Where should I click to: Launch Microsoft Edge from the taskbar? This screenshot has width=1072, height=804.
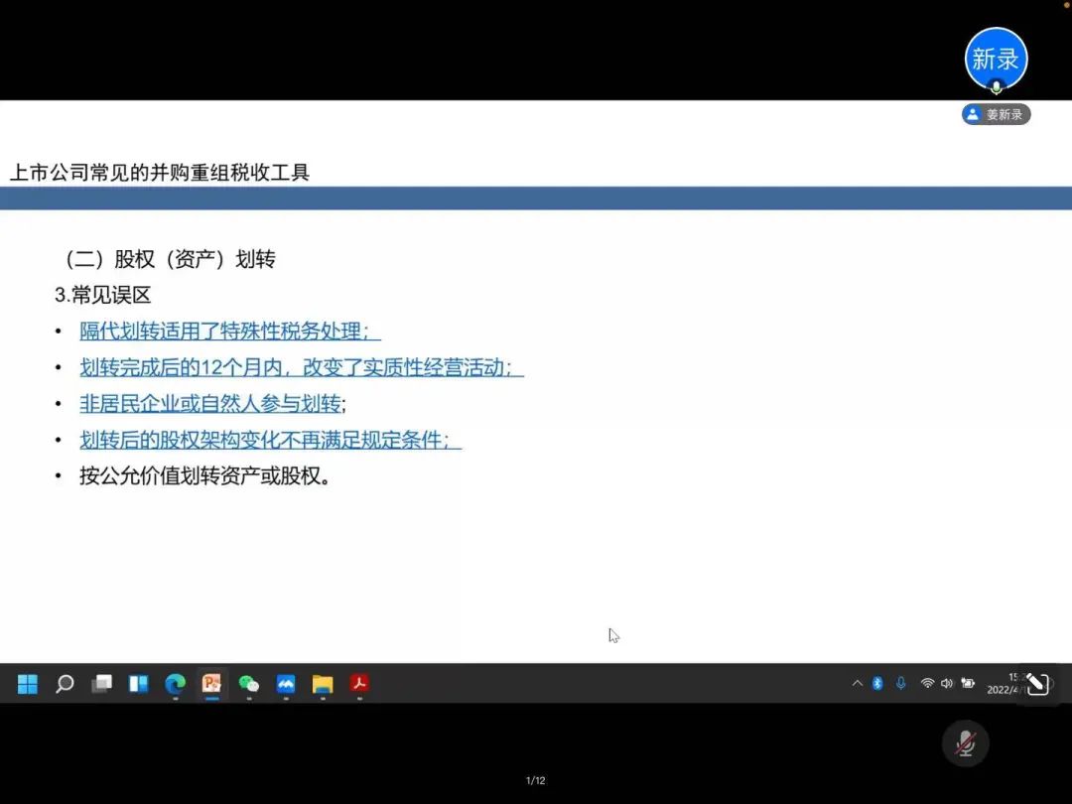175,684
